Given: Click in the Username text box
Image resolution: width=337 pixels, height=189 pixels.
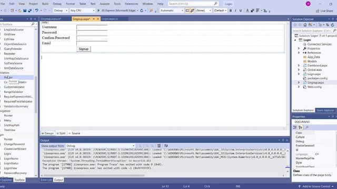Looking at the screenshot, I should coord(92,27).
